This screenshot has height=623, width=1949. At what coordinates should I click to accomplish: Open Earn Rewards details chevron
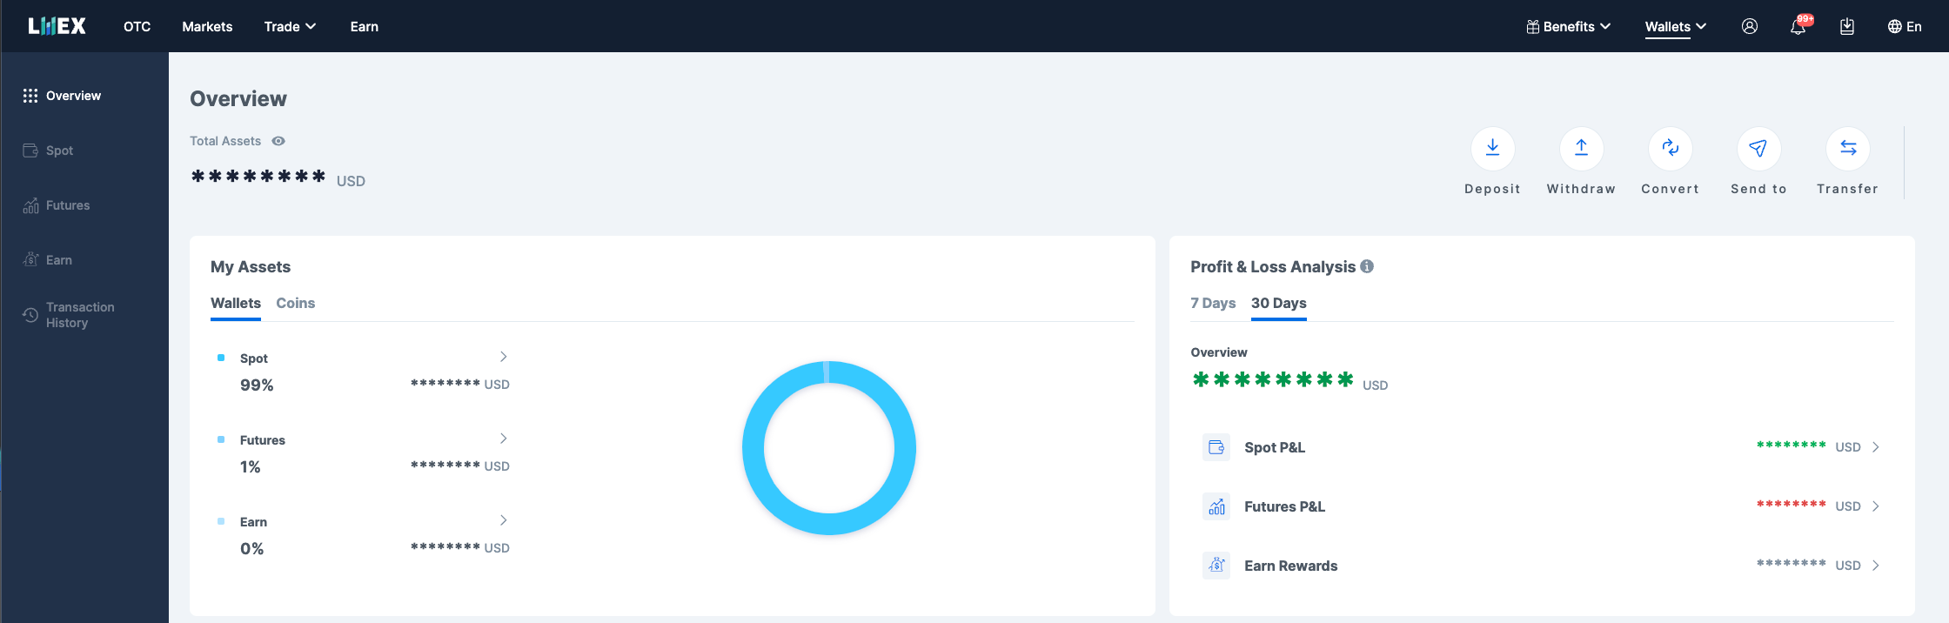pyautogui.click(x=1876, y=566)
